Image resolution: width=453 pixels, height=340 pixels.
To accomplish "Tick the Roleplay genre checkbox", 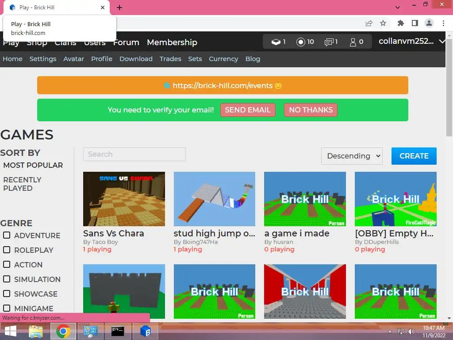I will [7, 250].
